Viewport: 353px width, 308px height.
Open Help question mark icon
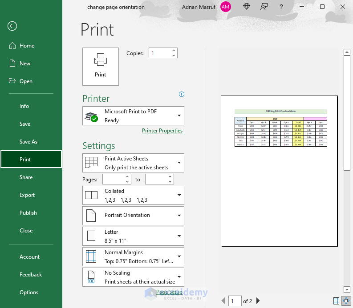[x=281, y=7]
